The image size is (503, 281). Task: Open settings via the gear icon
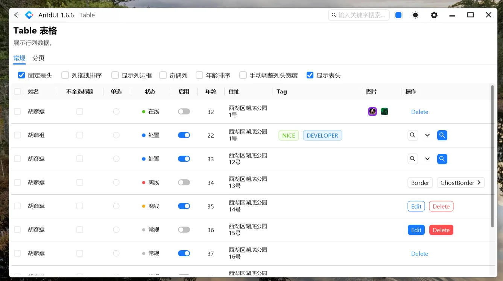click(434, 15)
